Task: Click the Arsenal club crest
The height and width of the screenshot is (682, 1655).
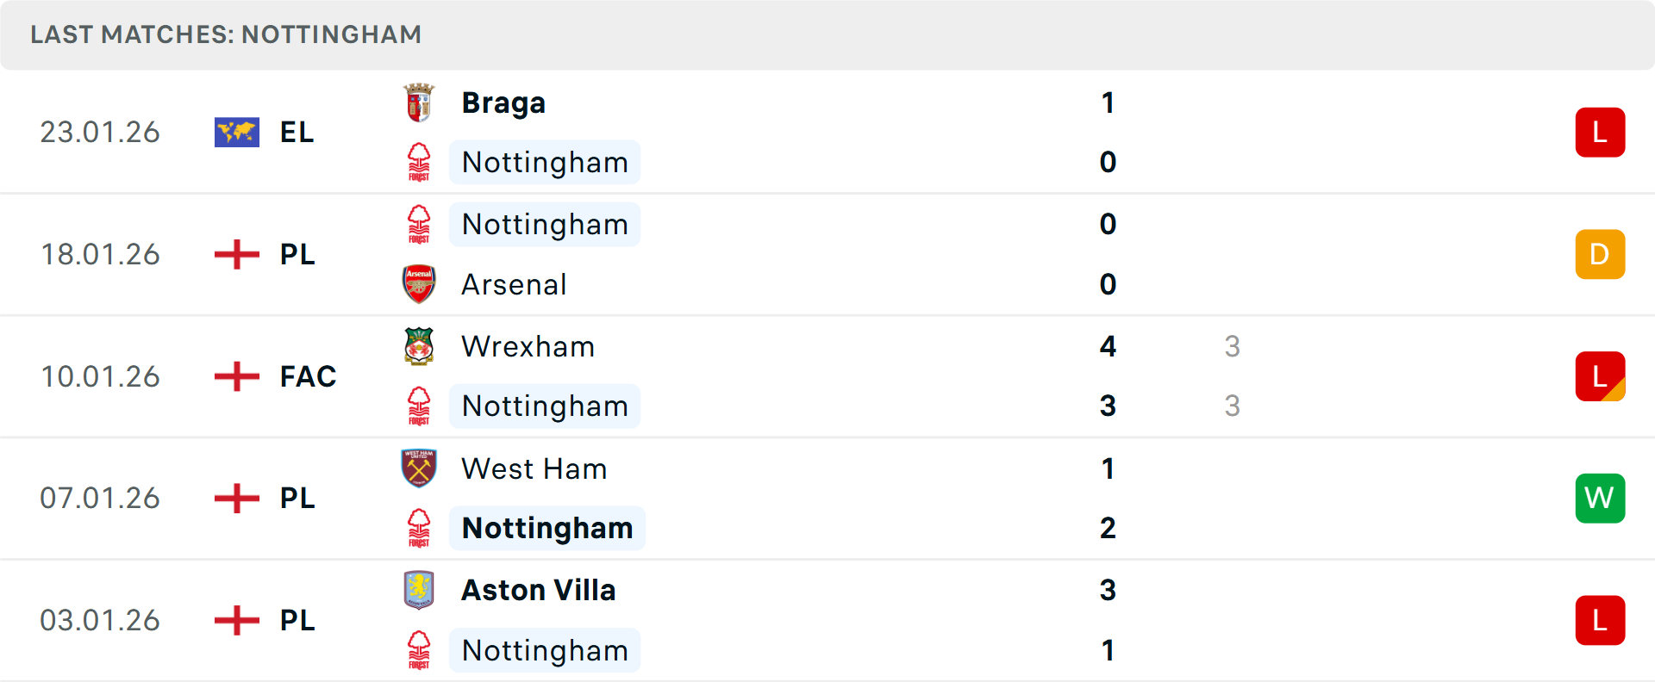Action: [420, 284]
